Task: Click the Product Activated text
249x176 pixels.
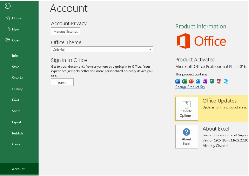Action: coord(195,60)
